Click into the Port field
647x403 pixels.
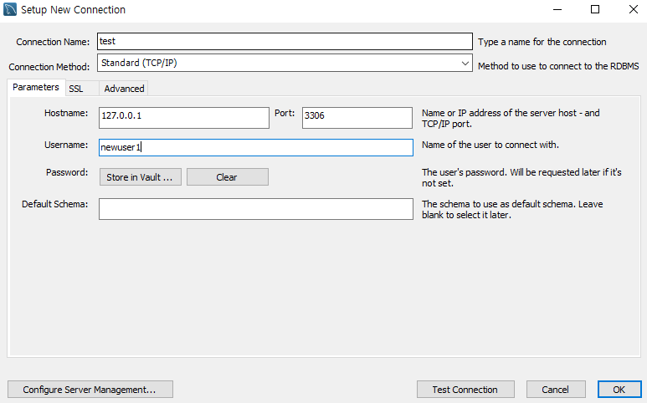tap(357, 118)
